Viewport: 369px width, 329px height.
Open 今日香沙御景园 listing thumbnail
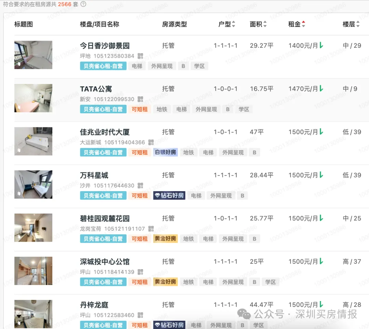click(33, 55)
